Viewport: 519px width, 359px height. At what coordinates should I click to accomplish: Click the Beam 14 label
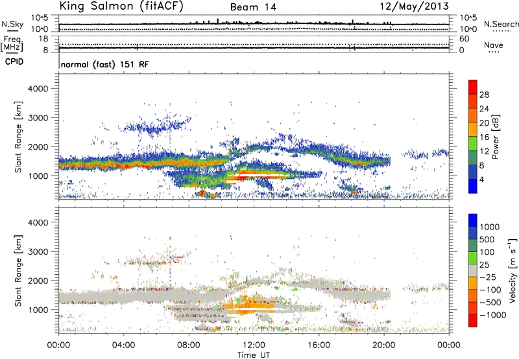click(253, 7)
